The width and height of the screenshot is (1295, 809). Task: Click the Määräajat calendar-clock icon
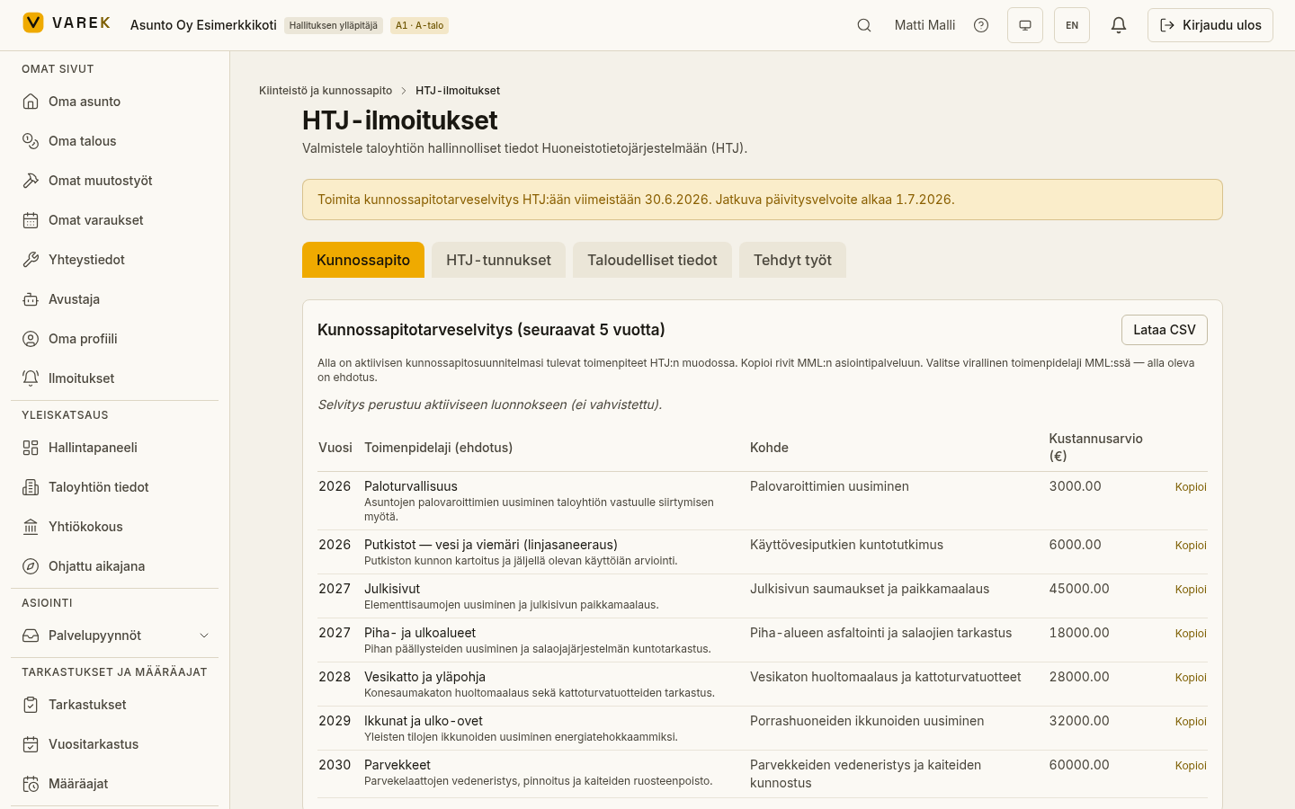pyautogui.click(x=31, y=784)
